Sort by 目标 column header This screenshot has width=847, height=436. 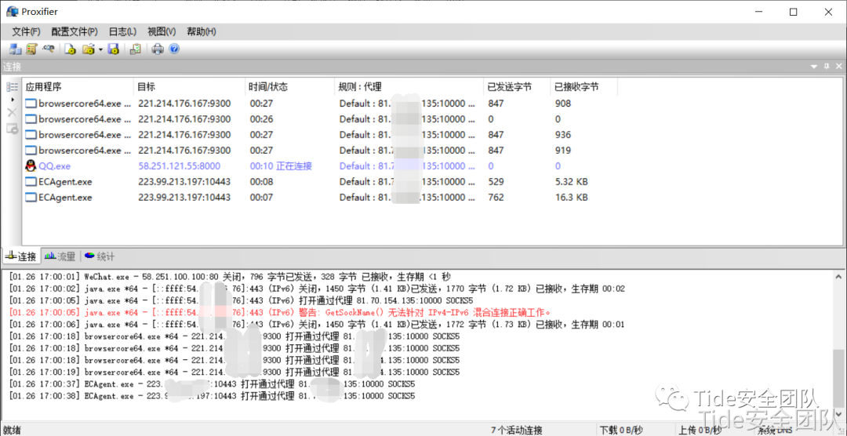190,86
